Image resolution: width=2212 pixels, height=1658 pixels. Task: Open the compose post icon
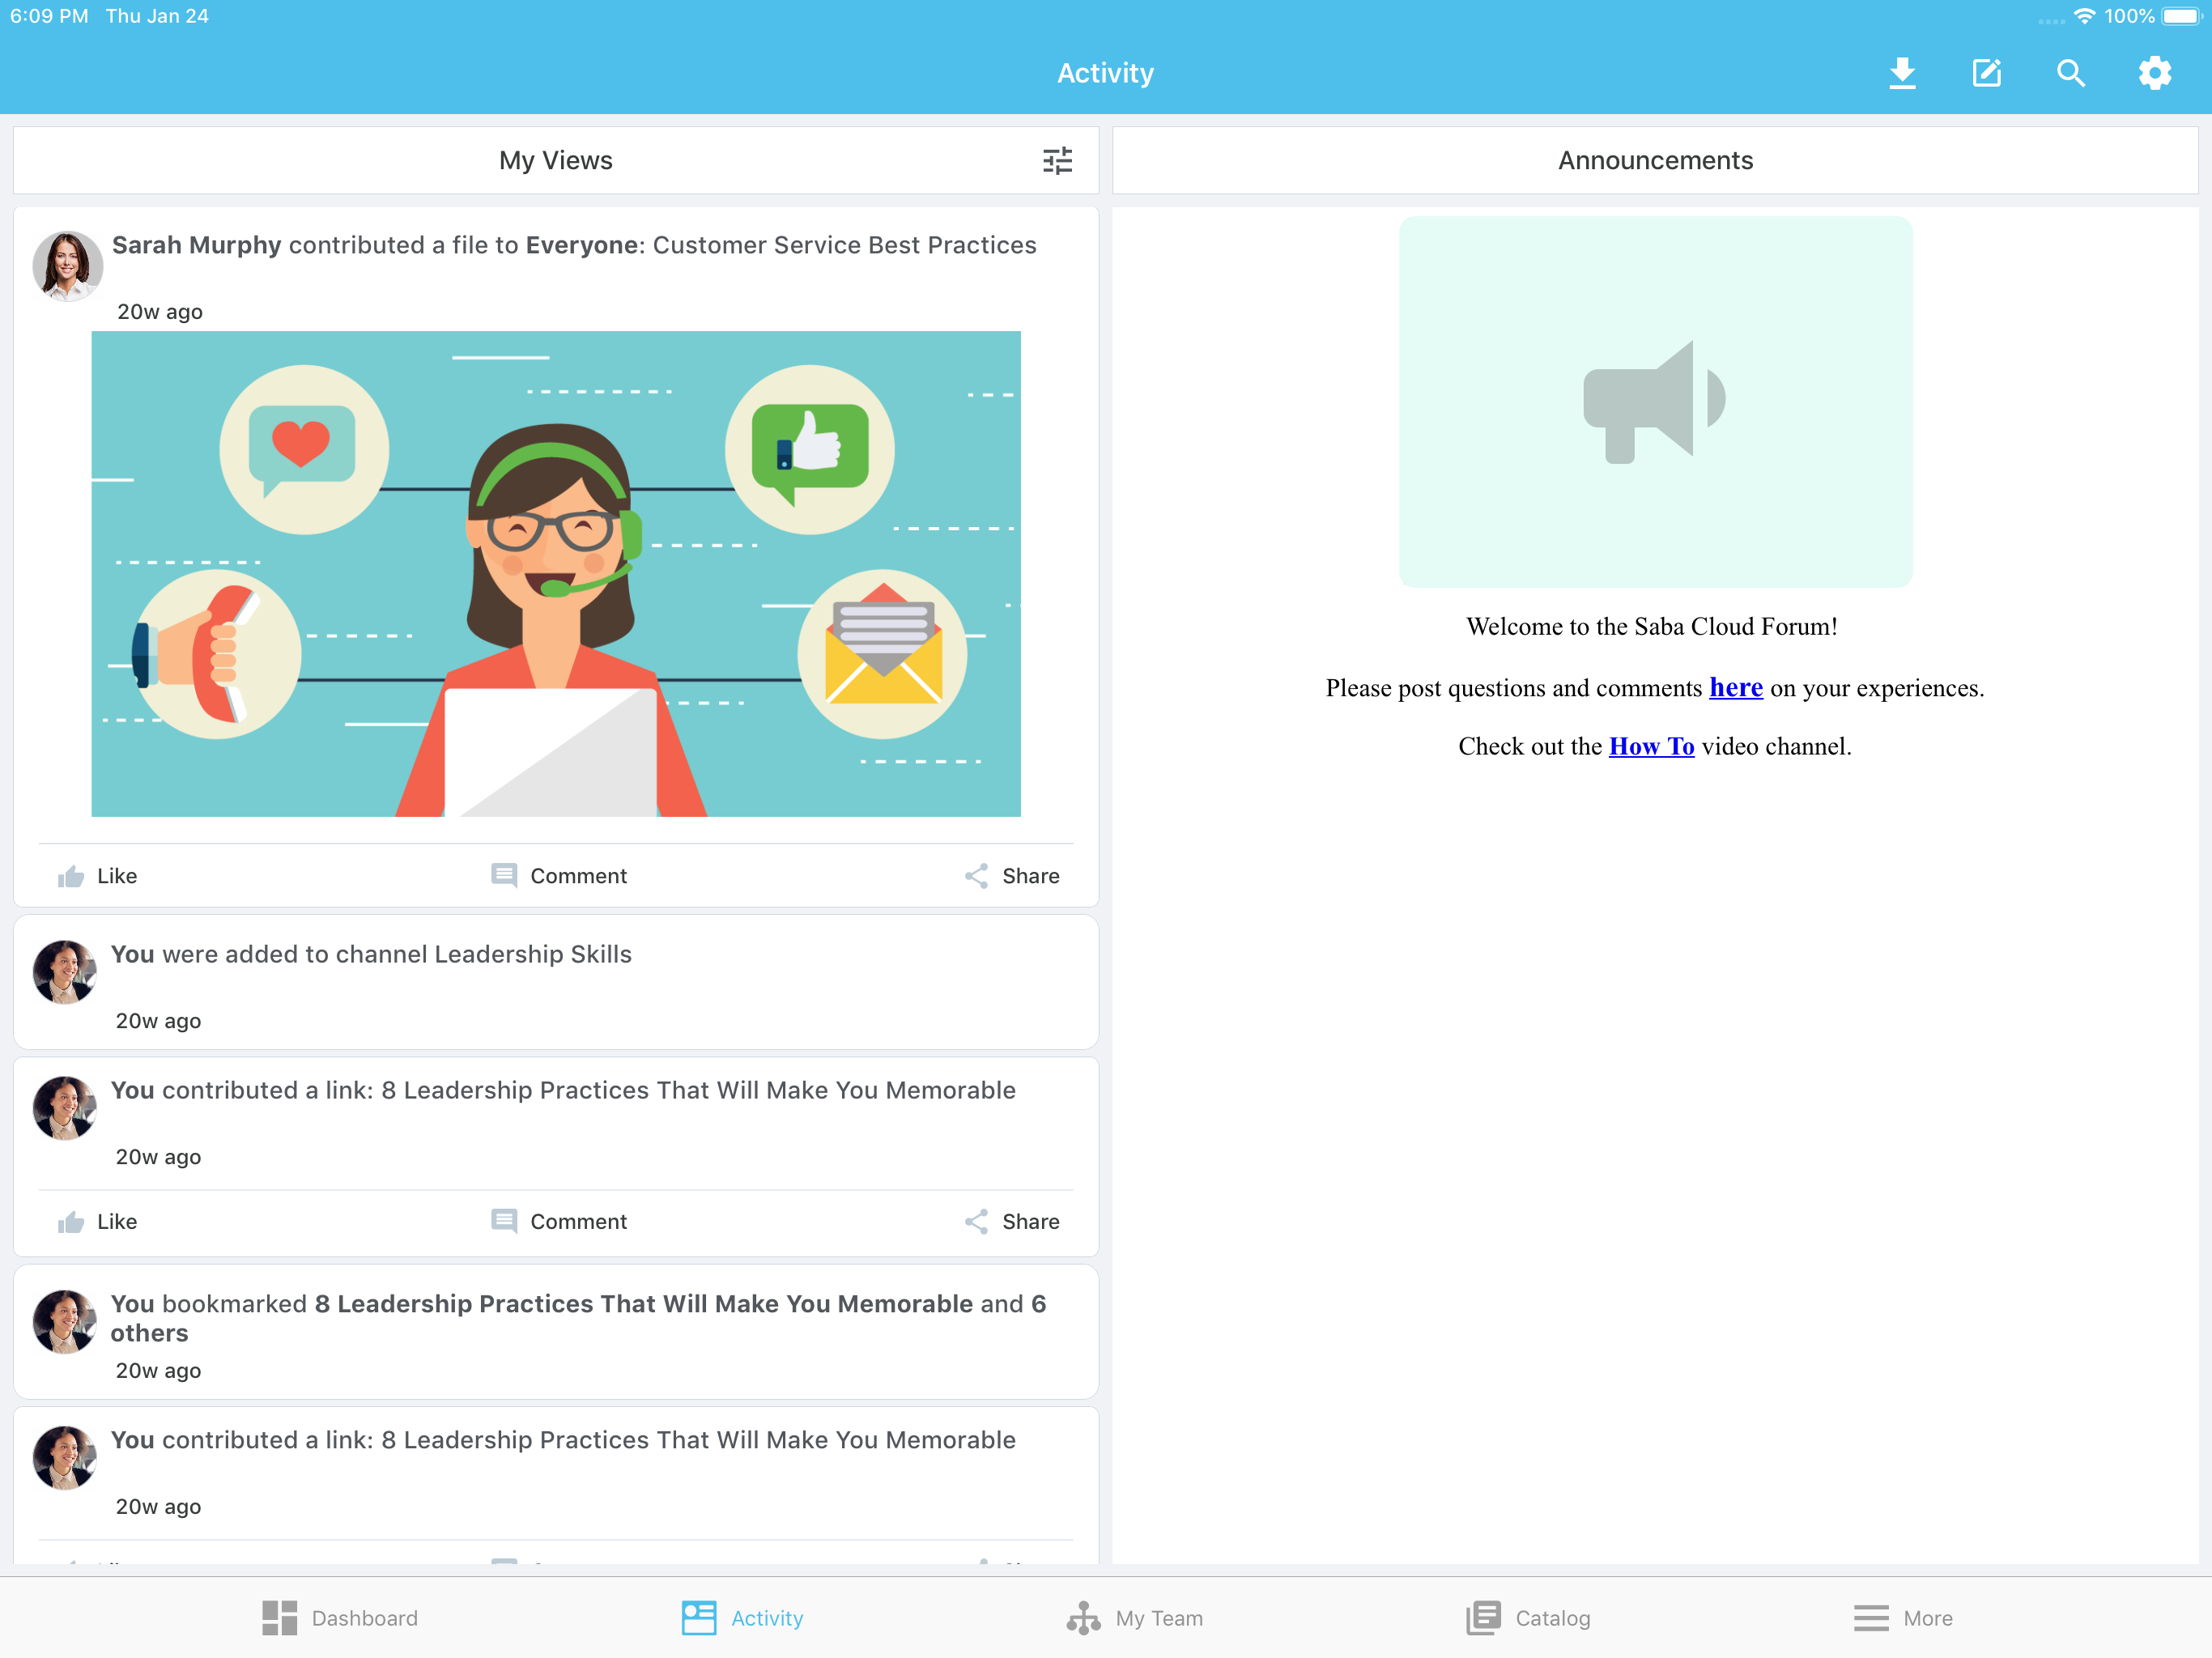point(1986,73)
